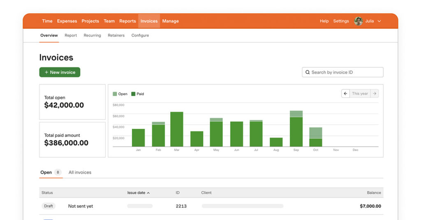Screen dimensions: 421x220
Task: Show the All invoices tab
Action: [x=80, y=172]
